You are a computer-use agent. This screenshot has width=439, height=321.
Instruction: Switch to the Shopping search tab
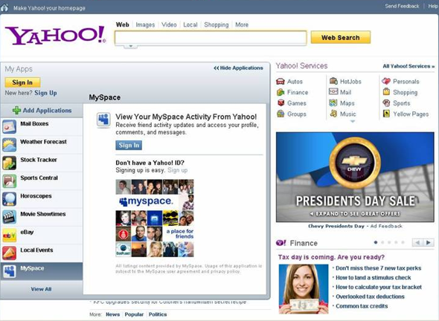coord(216,25)
